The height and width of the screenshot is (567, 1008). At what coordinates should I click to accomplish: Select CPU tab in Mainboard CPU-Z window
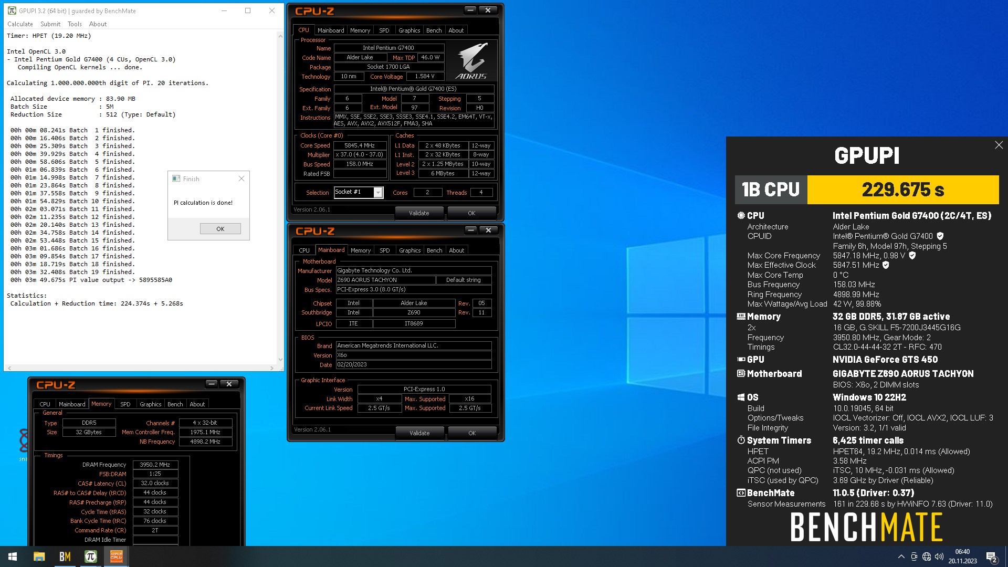(x=304, y=250)
